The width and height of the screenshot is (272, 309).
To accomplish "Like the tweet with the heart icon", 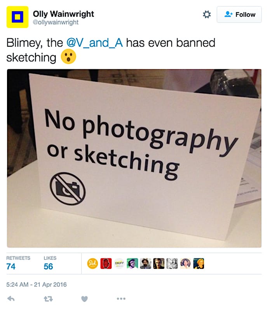I will 84,299.
